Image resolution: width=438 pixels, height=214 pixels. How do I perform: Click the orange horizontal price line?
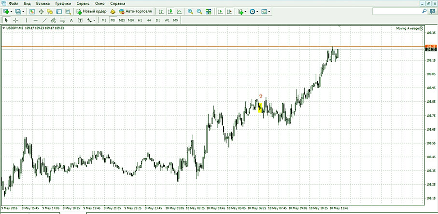[193, 47]
